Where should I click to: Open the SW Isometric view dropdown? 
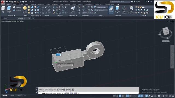coord(101,10)
